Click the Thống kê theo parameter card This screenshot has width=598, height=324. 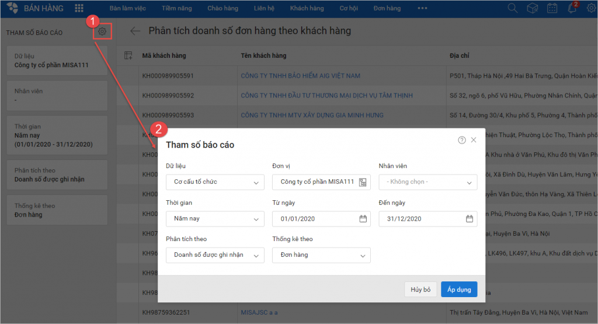57,210
